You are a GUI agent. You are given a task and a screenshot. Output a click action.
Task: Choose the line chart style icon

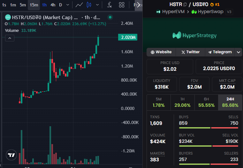pyautogui.click(x=79, y=5)
